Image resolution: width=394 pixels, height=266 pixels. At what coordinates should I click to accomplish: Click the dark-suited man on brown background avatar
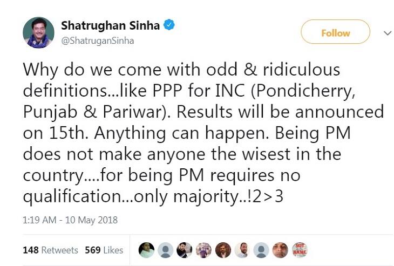point(223,249)
